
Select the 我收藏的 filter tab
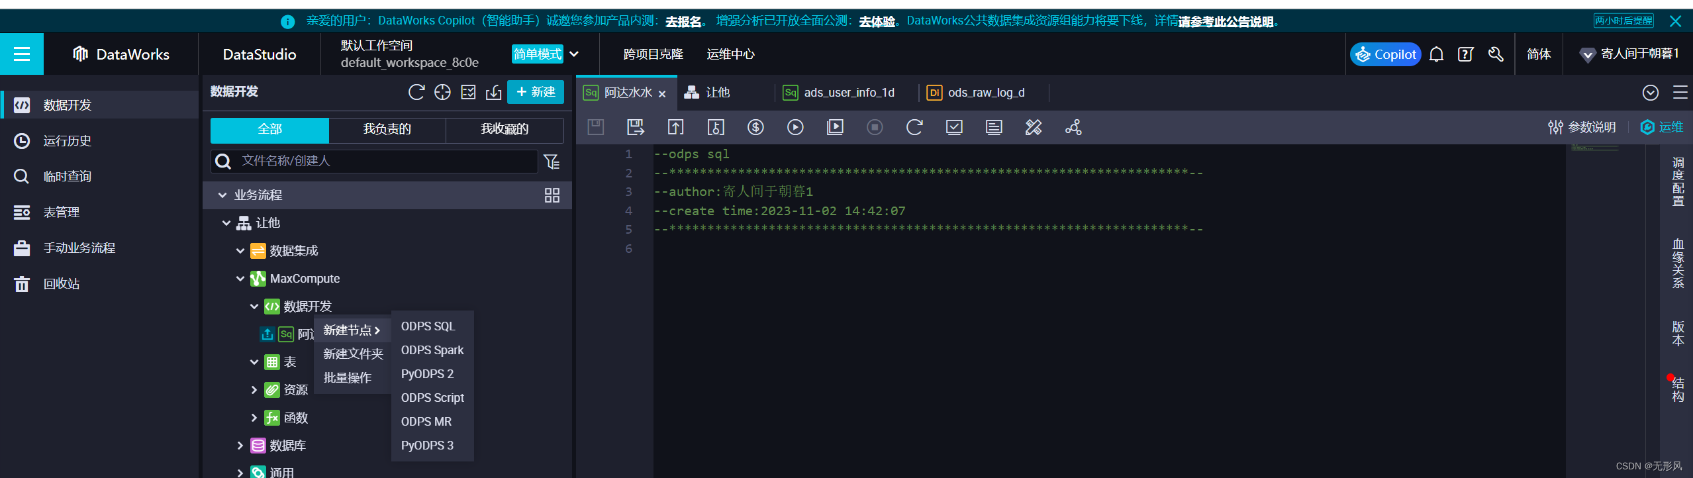point(505,130)
